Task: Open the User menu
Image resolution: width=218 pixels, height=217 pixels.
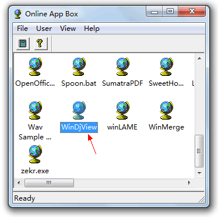Action: click(x=44, y=29)
